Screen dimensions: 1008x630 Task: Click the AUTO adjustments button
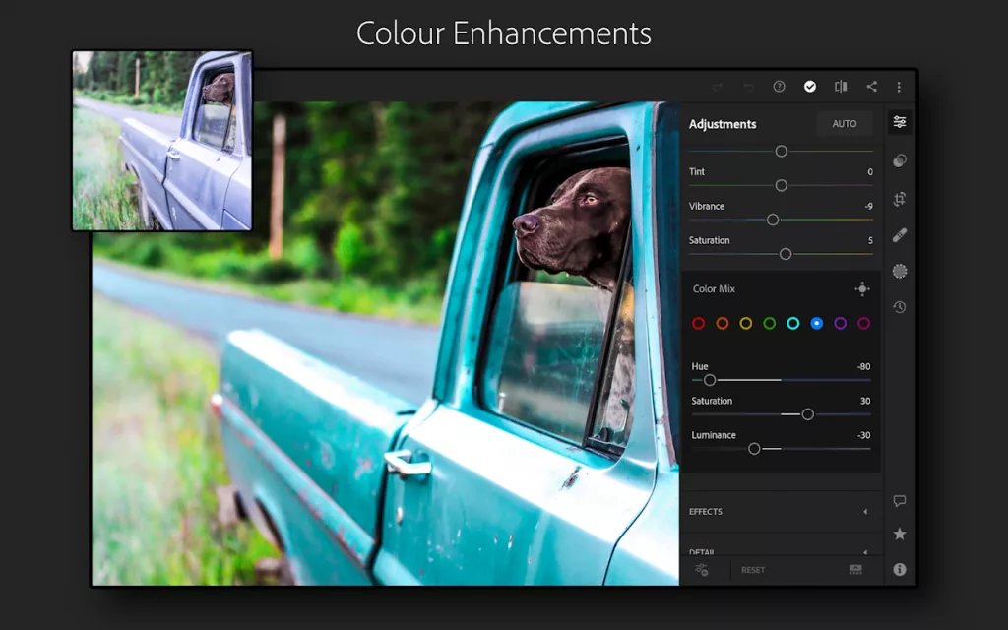pos(845,123)
